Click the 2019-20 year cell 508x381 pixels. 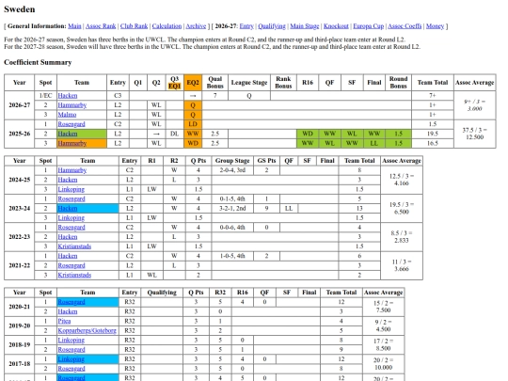coord(20,325)
